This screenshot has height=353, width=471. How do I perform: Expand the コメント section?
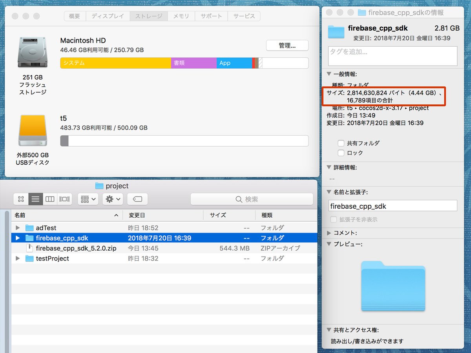click(329, 233)
